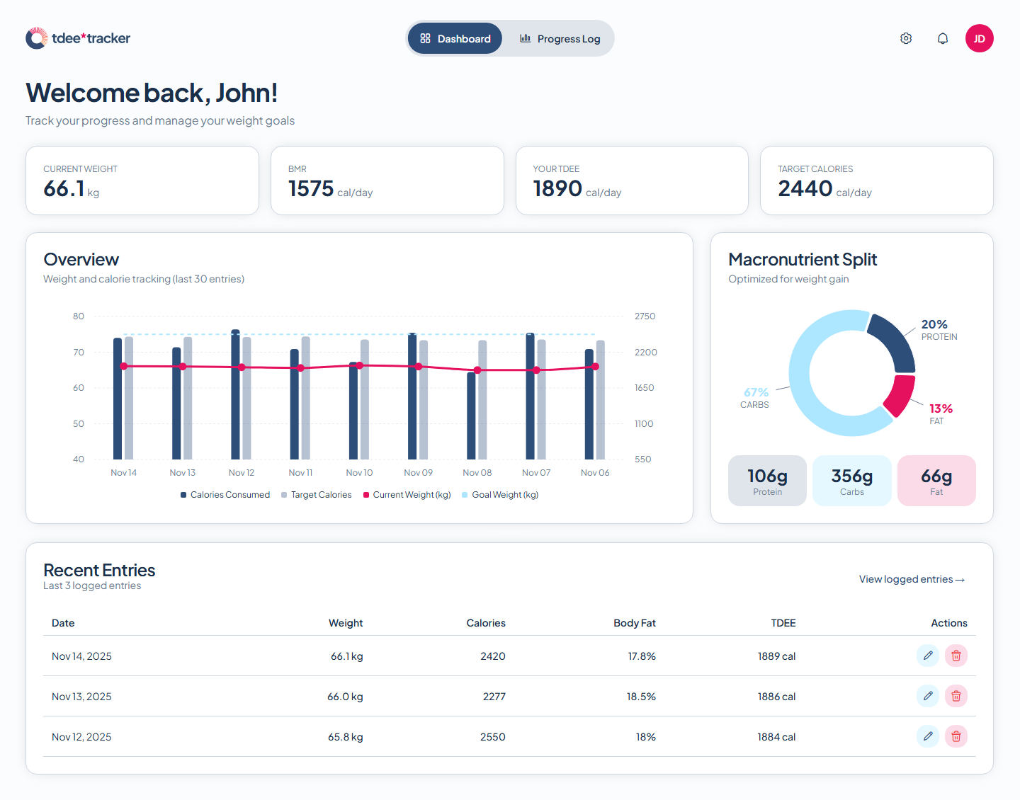Click the 20% PROTEIN chart label
Viewport: 1020px width, 800px height.
pyautogui.click(x=939, y=330)
